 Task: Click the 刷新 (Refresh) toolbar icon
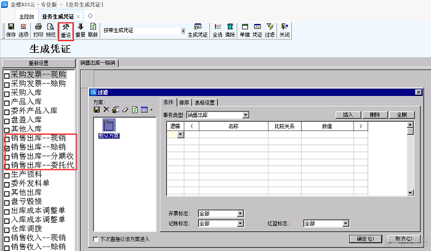coord(93,30)
